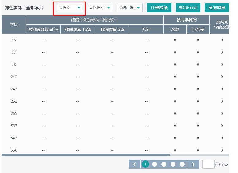Click the 计算成绩 button

(159, 8)
